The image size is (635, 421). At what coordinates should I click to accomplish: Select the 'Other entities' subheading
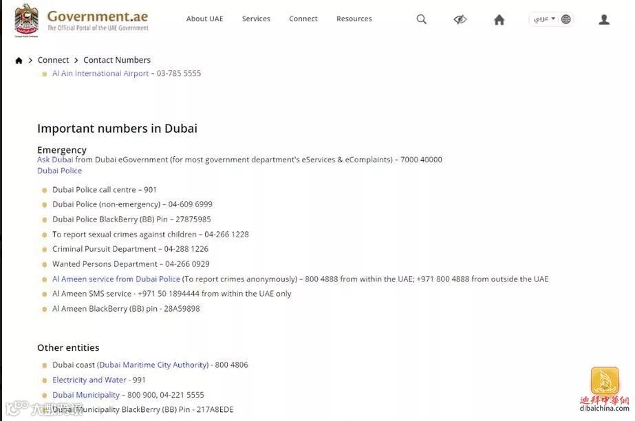coord(68,347)
